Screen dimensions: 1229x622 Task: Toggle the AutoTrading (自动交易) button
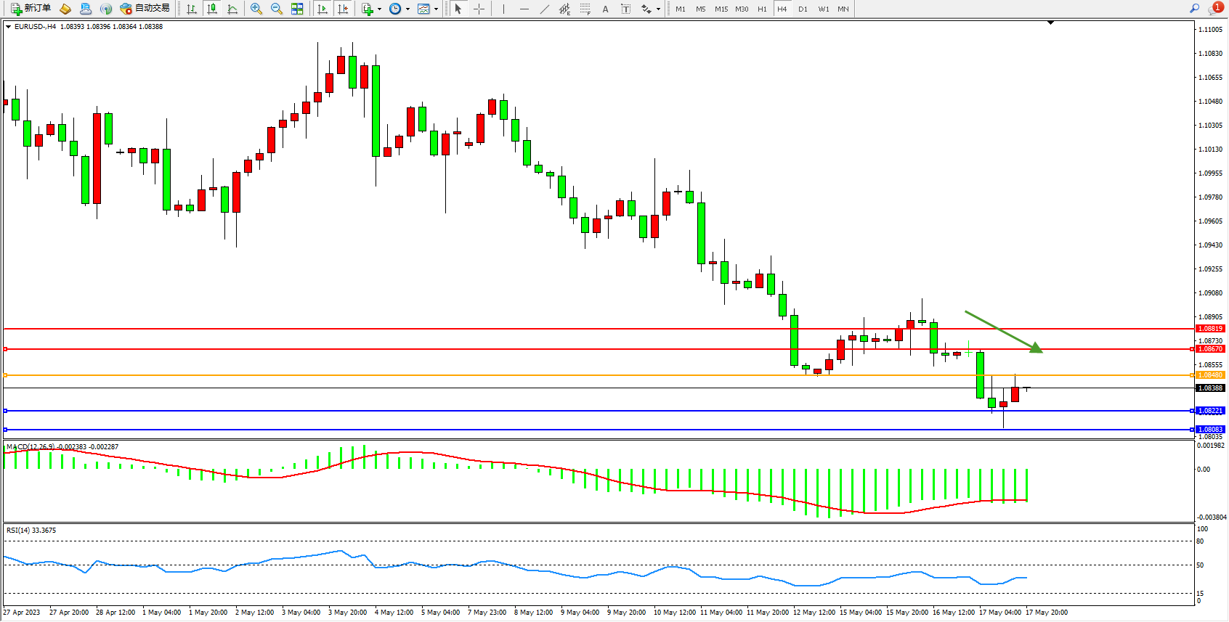(145, 9)
